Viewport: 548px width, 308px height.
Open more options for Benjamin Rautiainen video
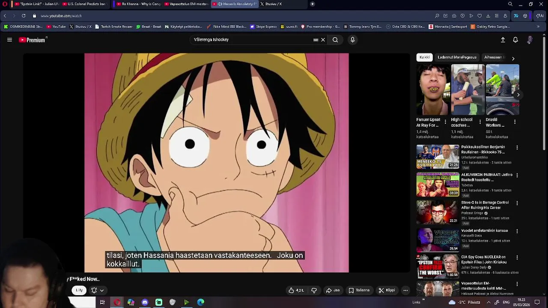pos(517,148)
